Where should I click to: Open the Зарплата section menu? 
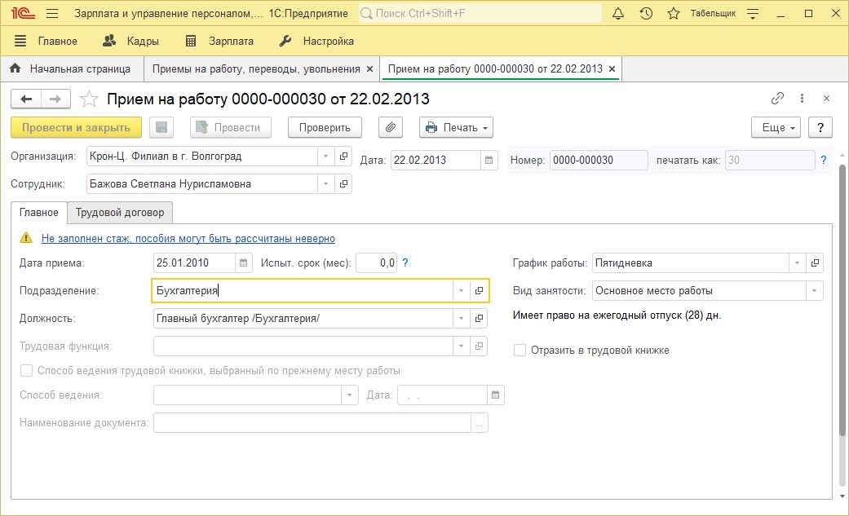coord(219,41)
